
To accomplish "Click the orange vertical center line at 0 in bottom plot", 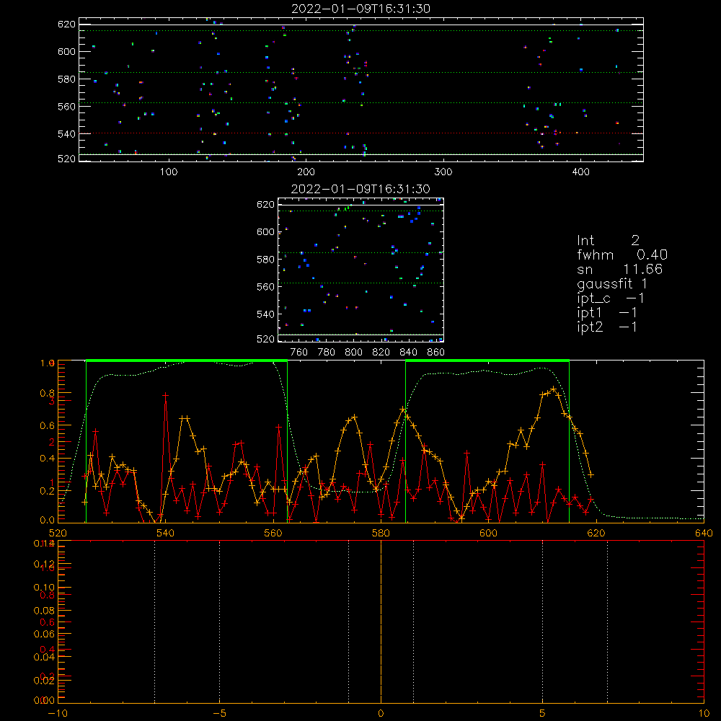I will coord(381,622).
